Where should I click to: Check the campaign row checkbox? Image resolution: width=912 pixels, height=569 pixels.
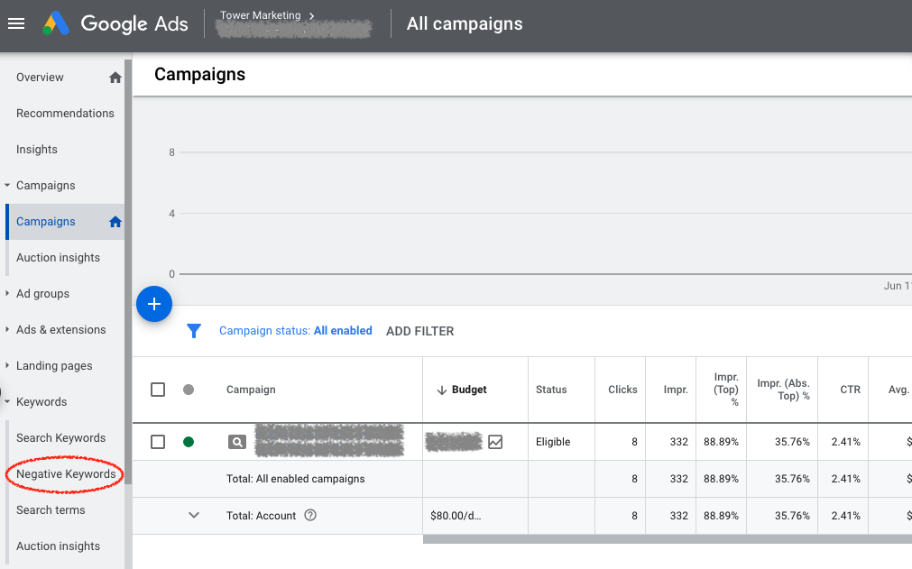158,442
